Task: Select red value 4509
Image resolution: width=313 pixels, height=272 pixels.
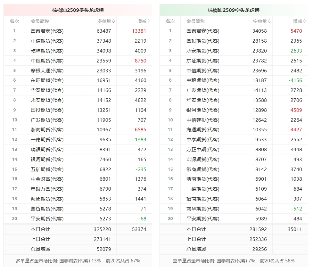Action: click(x=296, y=110)
